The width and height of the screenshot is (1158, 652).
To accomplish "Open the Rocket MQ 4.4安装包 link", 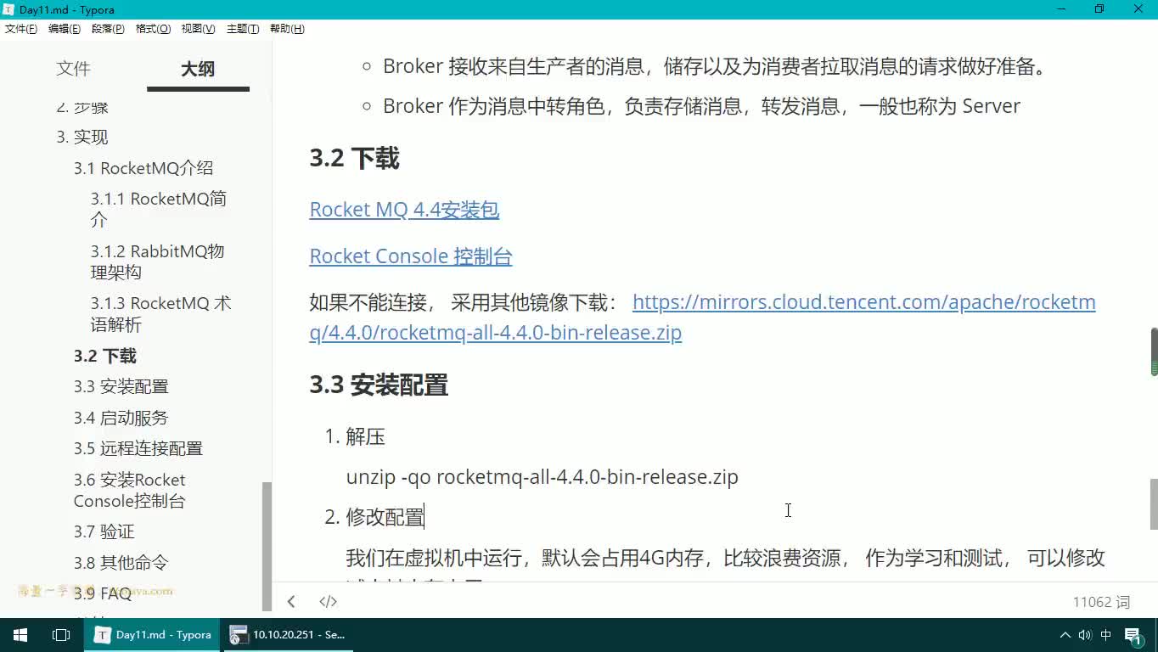I will [404, 210].
